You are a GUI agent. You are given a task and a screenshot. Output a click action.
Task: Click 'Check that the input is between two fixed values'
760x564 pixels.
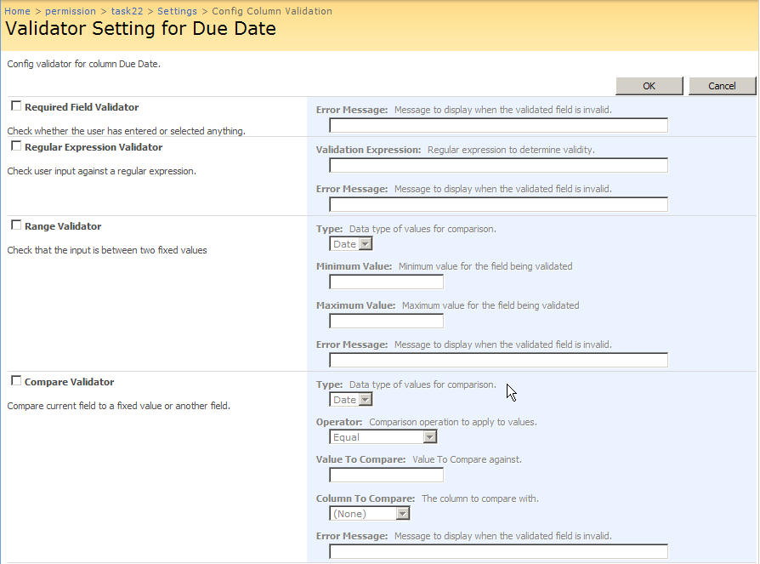click(107, 250)
